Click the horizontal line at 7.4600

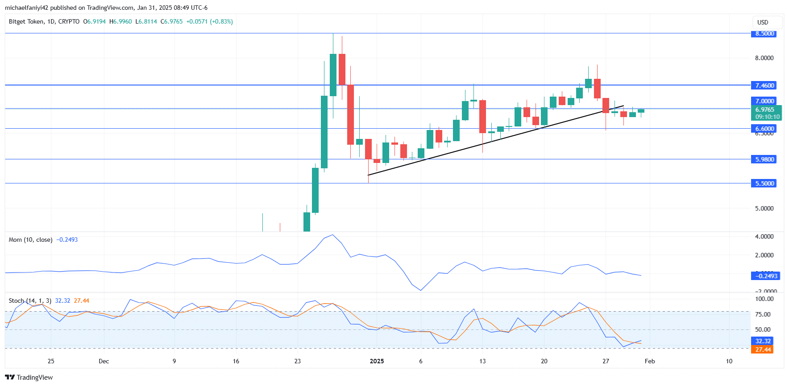click(378, 85)
